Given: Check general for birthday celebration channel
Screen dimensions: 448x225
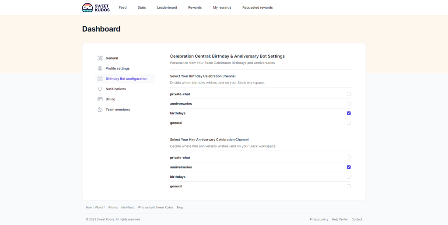Looking at the screenshot, I should coord(349,123).
